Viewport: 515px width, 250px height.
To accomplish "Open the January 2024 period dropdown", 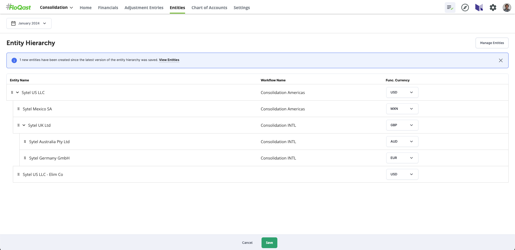I will pyautogui.click(x=29, y=23).
